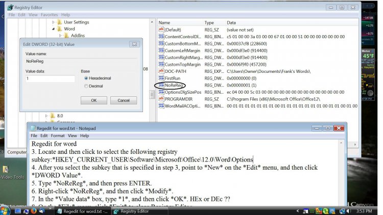Expand the 8.0 registry key node
This screenshot has width=383, height=215.
click(x=46, y=116)
